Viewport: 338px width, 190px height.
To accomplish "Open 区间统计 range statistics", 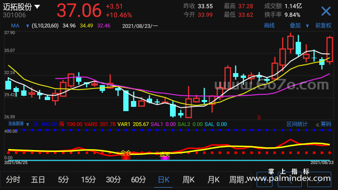I will point(297,124).
